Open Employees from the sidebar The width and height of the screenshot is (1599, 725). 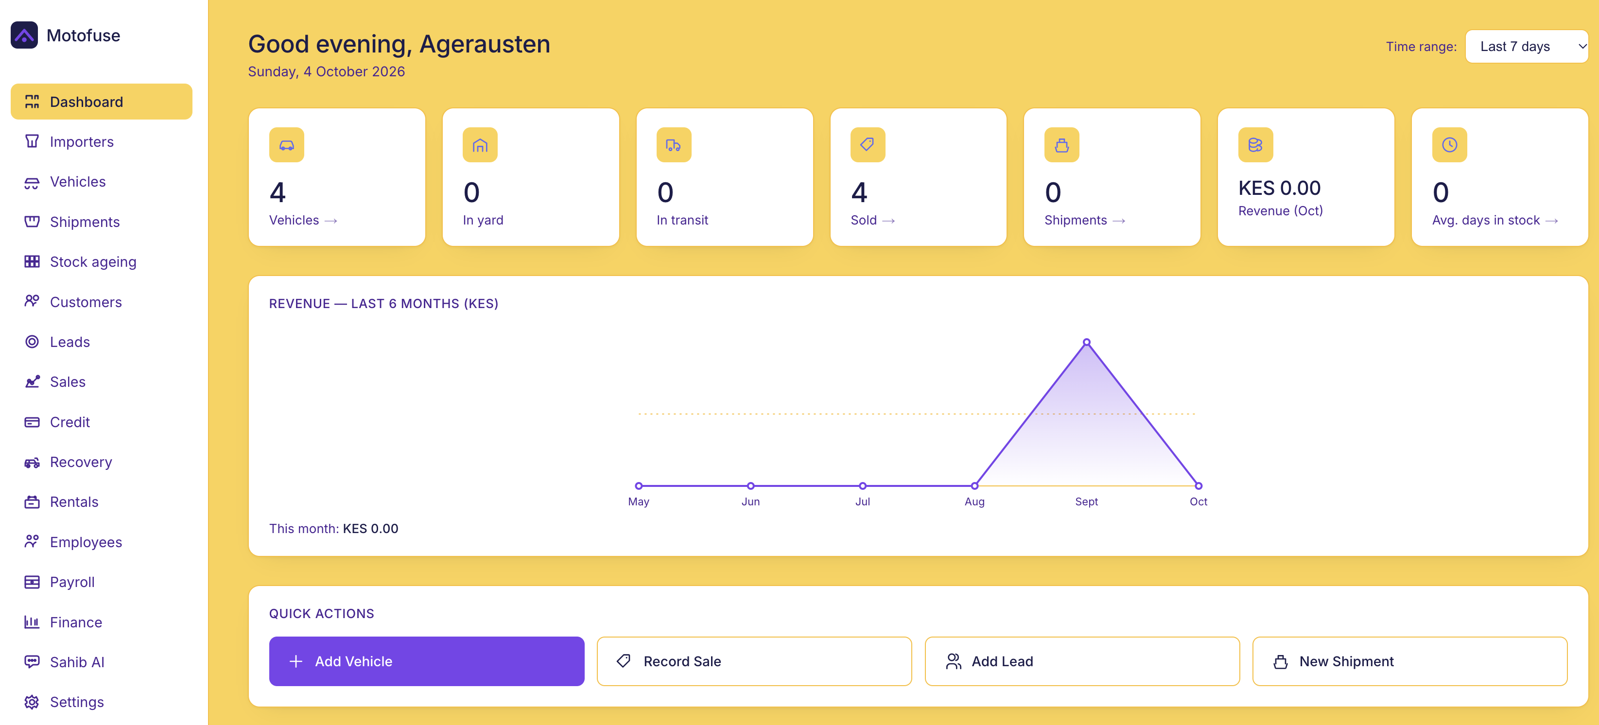[x=101, y=542]
